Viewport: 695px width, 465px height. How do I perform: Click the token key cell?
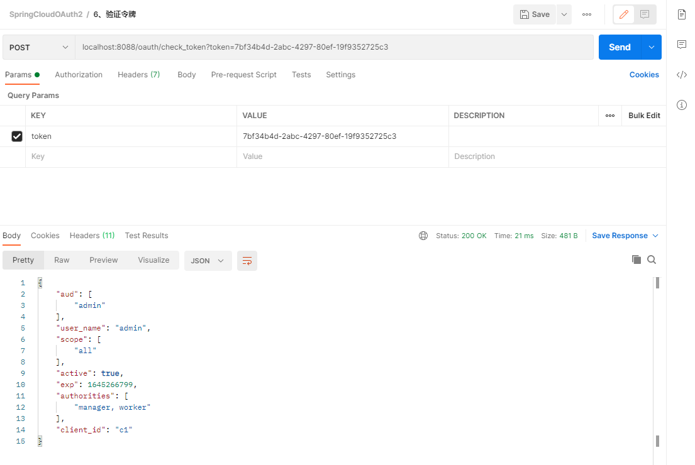coord(131,136)
